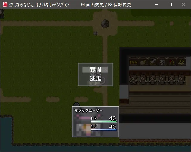Viewport: 191px width, 152px height.
Task: Maximize the game window
Action: click(170, 5)
